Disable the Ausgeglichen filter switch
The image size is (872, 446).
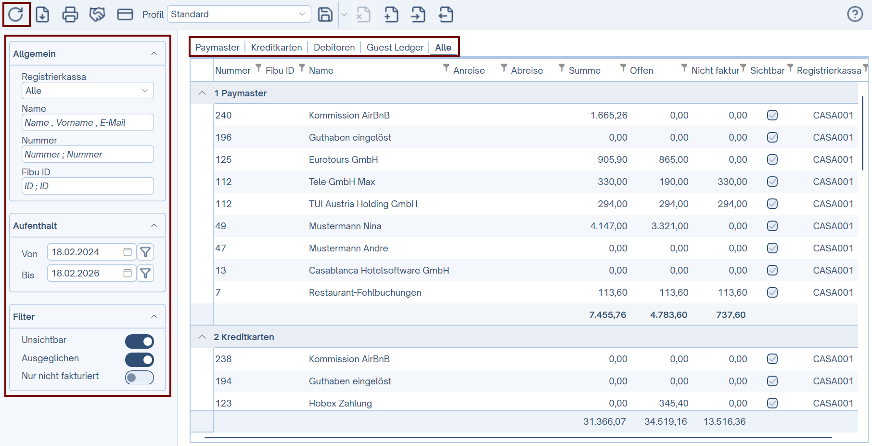(140, 360)
